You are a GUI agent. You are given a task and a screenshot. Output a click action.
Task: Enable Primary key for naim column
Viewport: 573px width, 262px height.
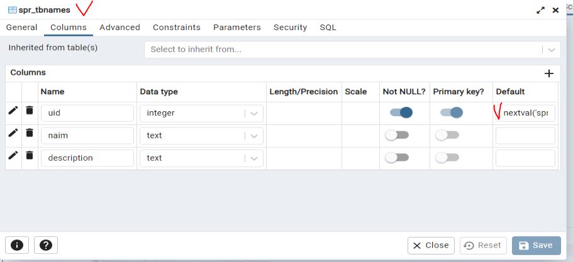click(447, 135)
